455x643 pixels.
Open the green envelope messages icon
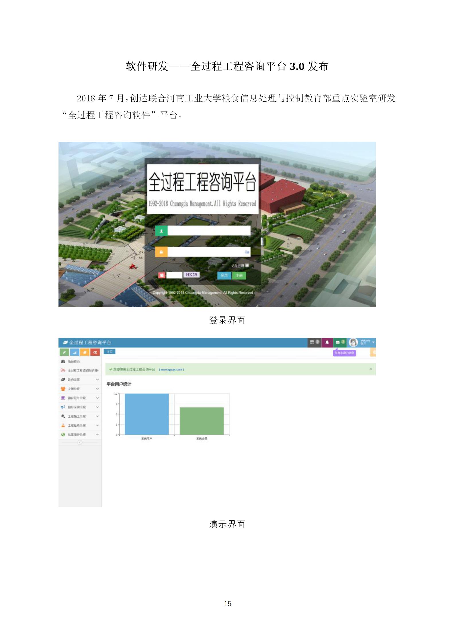coord(339,342)
